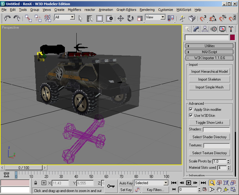Viewport: 239px width, 195px height.
Task: Select the Select and Rotate tool
Action: pyautogui.click(x=130, y=19)
